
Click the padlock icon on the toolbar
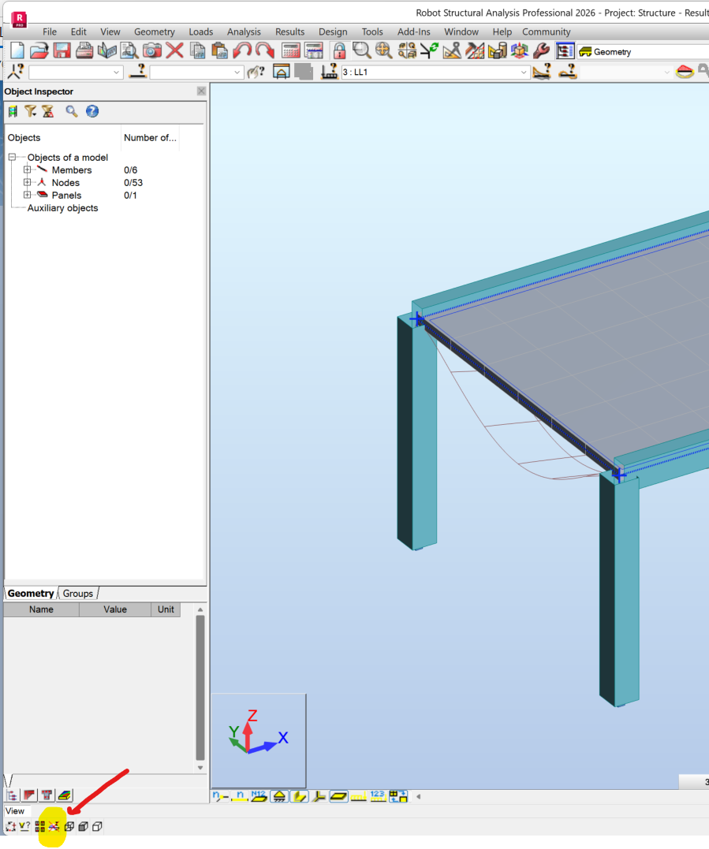[x=338, y=50]
